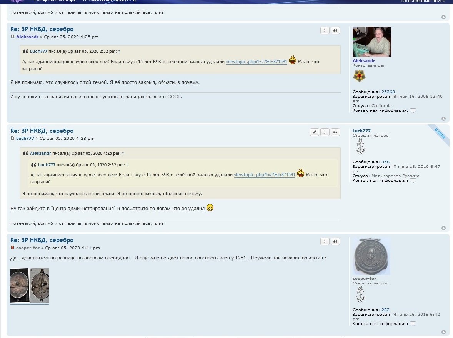Open Aleksandr's contact information bubble icon

413,110
